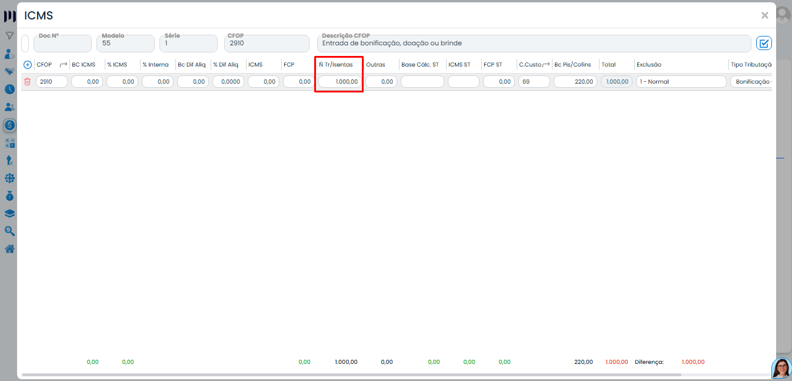This screenshot has height=381, width=792.
Task: Go to home via house icon
Action: point(9,249)
